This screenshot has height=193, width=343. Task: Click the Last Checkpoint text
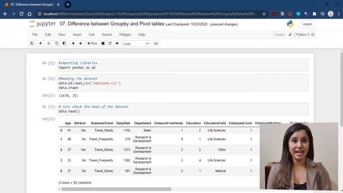point(187,24)
